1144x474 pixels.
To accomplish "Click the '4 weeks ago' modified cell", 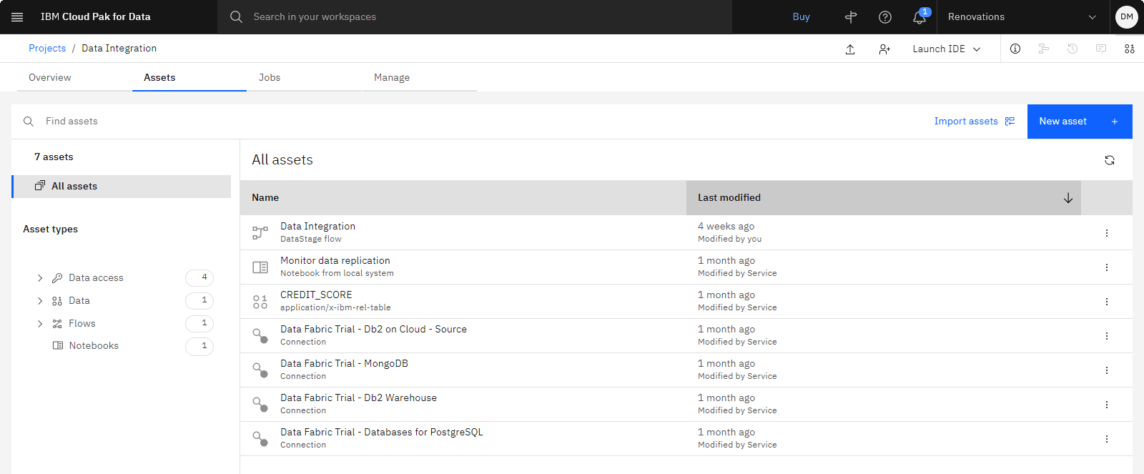I will (x=726, y=227).
